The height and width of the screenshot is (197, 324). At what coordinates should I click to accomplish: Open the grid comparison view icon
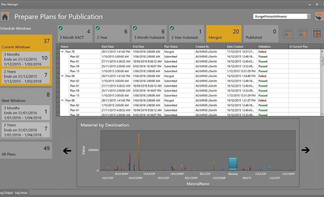(316, 33)
